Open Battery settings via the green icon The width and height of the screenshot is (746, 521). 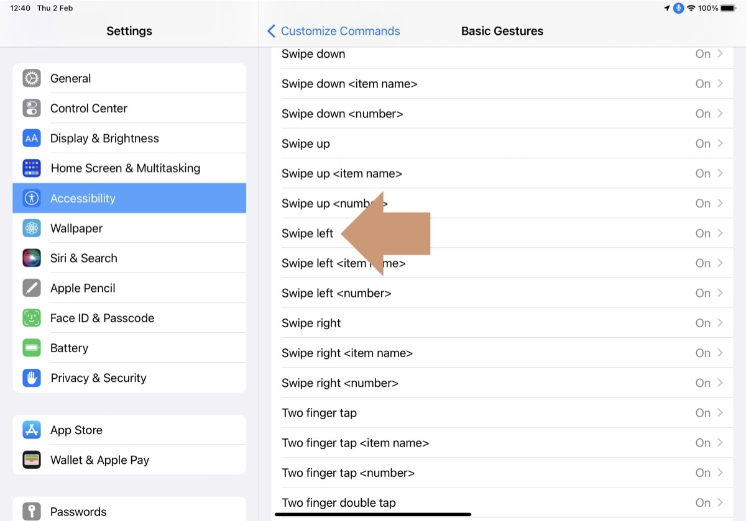31,348
